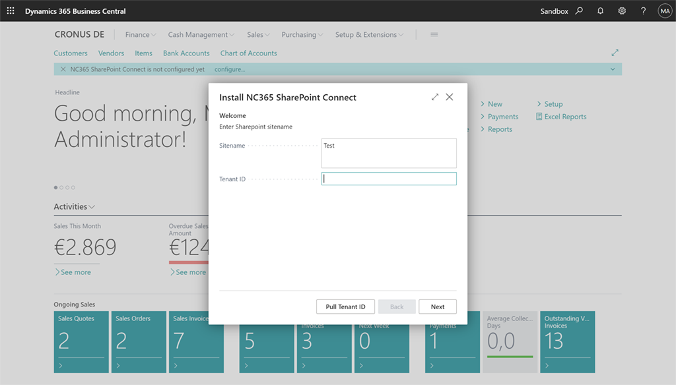Open the Next Week tile showing 0
The height and width of the screenshot is (385, 676).
click(382, 348)
